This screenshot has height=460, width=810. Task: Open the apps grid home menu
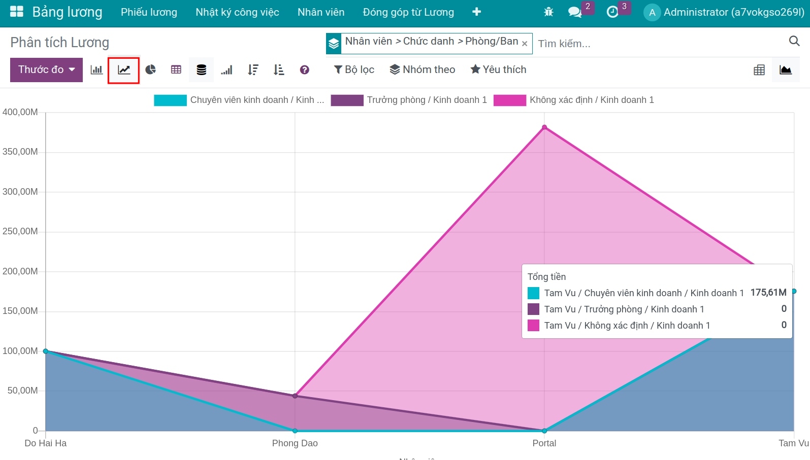(x=17, y=12)
